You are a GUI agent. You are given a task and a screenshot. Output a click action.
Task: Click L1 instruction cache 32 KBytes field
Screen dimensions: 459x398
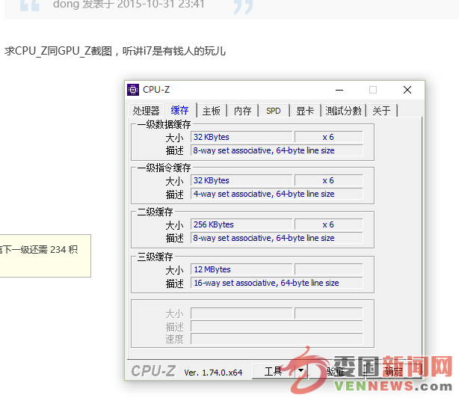pos(241,180)
